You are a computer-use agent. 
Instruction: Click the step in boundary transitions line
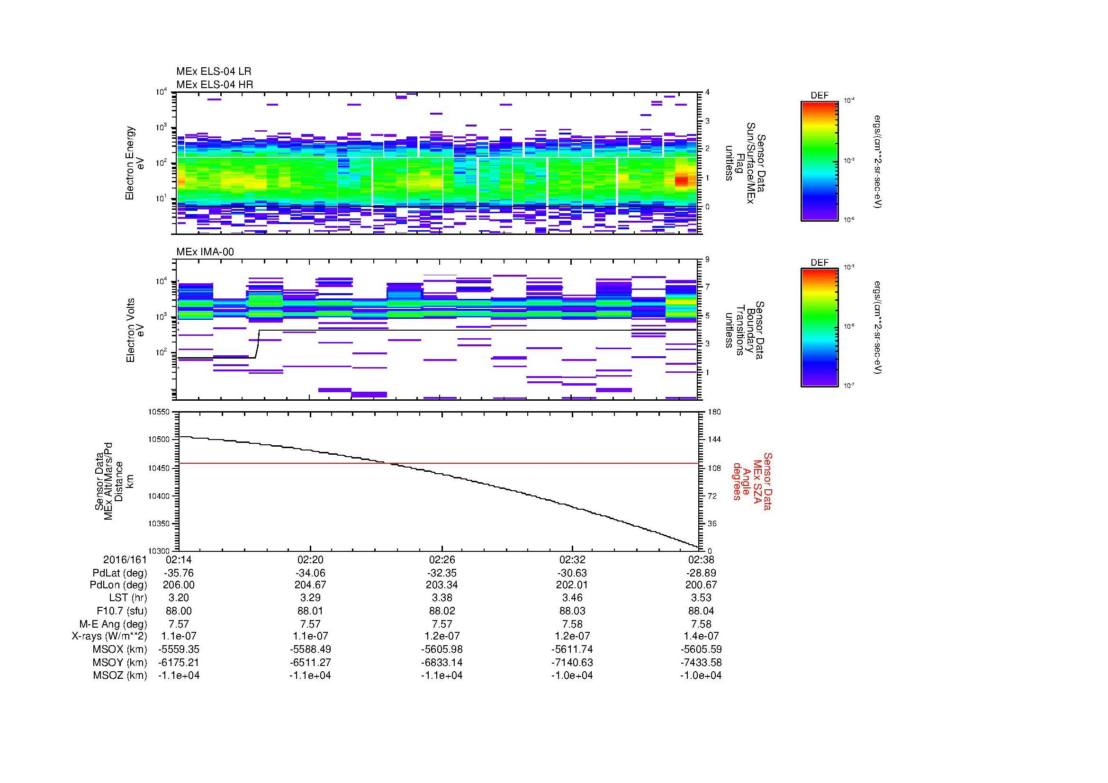[x=257, y=343]
